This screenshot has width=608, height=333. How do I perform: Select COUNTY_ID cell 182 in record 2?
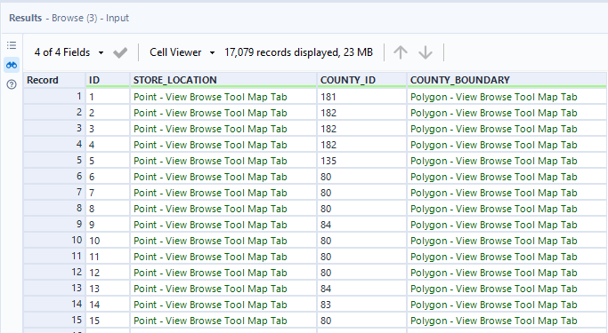(361, 113)
